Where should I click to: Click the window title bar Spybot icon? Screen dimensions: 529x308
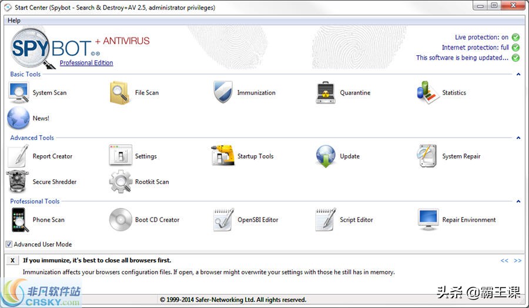point(8,8)
